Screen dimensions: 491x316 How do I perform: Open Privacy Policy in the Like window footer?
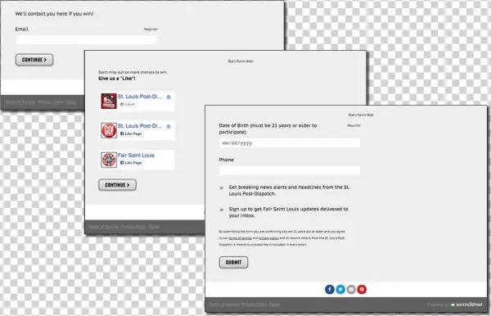pos(133,227)
